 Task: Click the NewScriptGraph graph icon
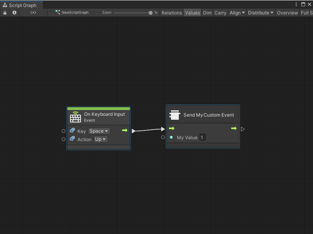(x=58, y=12)
